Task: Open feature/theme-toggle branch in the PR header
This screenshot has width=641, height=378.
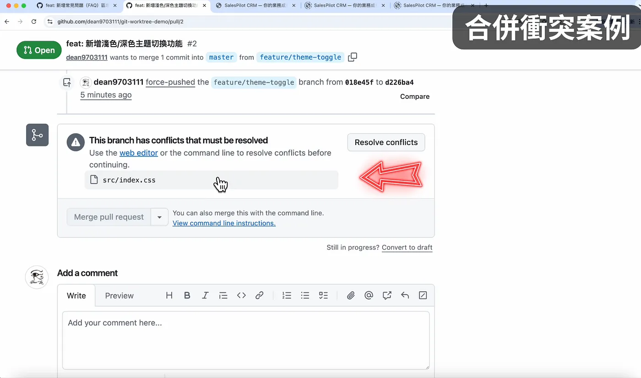Action: tap(300, 57)
